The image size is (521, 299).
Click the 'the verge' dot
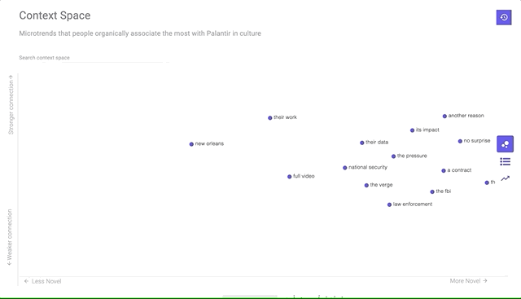click(x=366, y=185)
